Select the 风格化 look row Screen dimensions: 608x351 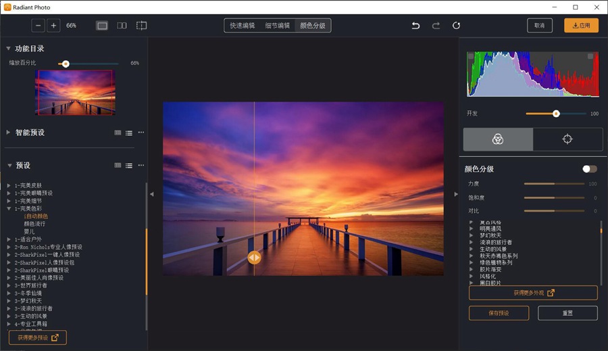click(488, 276)
